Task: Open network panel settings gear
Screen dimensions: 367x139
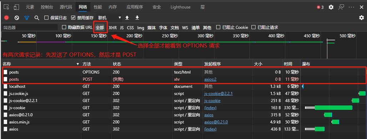Action: tap(362, 18)
